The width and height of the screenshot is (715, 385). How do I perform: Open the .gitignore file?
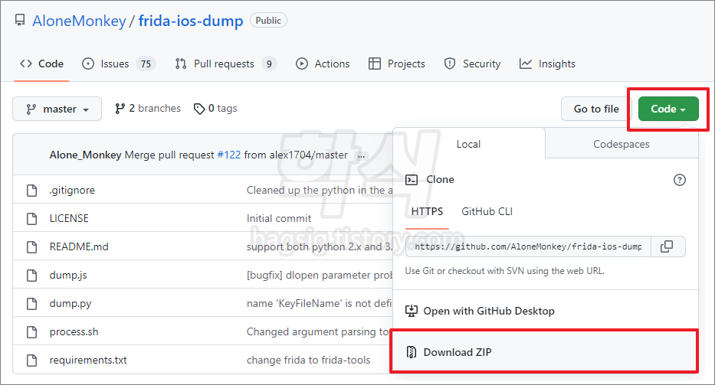point(72,190)
